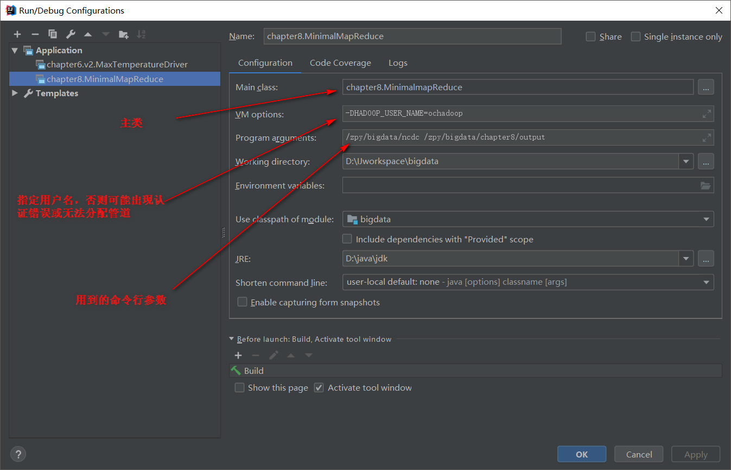
Task: Open the Help icon at bottom left
Action: 18,454
